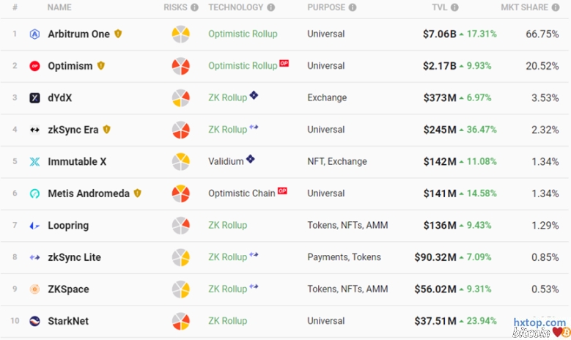The image size is (571, 340).
Task: Click the MKT SHARE column header
Action: (x=524, y=8)
